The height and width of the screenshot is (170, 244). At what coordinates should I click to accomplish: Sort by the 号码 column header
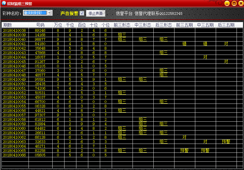[x=40, y=25]
